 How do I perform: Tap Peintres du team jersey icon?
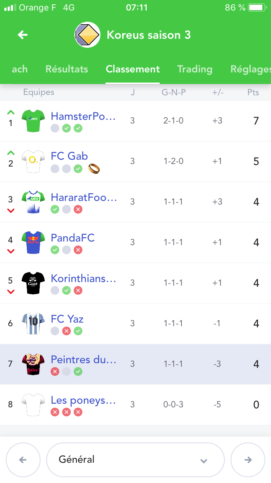pos(33,364)
